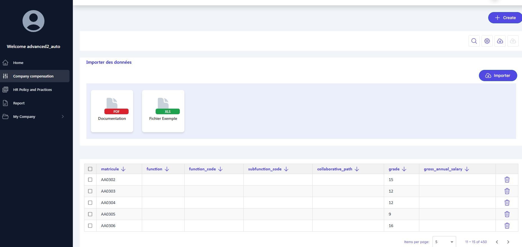
Task: Expand the My Company menu chevron
Action: point(62,116)
